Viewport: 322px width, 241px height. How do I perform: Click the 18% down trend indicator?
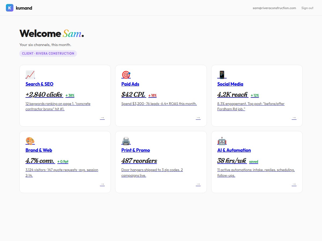click(152, 95)
